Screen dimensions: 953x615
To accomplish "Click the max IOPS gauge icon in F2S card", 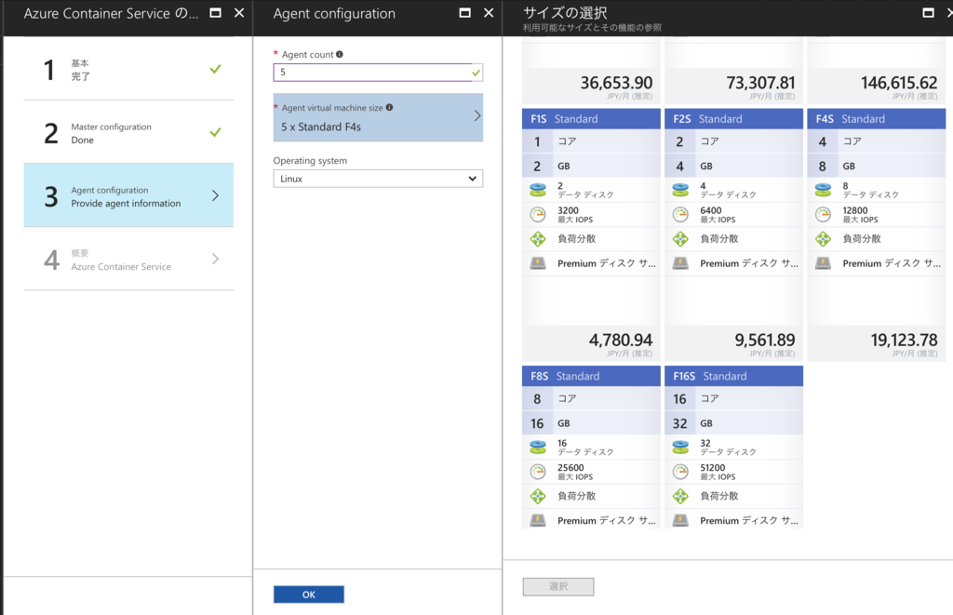I will coord(680,214).
